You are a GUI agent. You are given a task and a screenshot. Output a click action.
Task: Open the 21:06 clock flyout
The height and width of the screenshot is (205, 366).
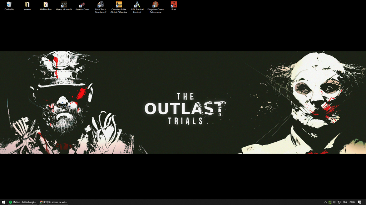(352, 202)
